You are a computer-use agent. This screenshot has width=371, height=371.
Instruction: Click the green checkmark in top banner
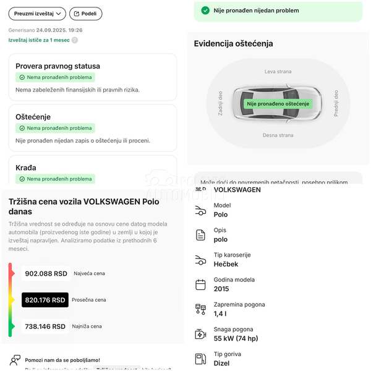(205, 11)
